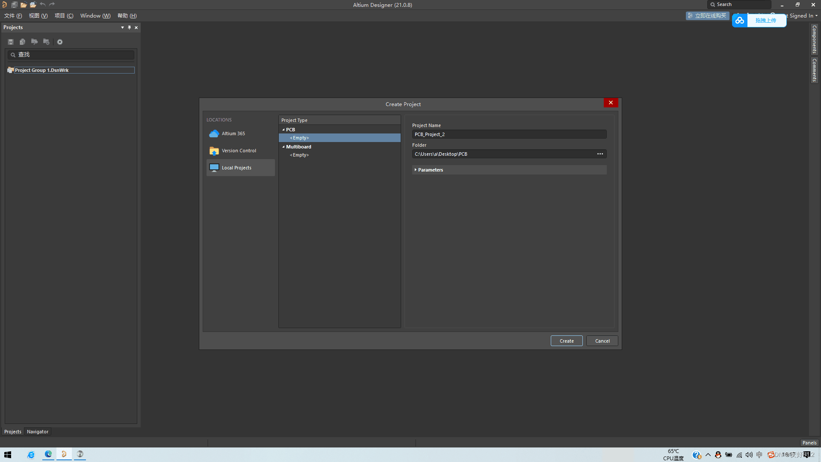Screen dimensions: 821x462
Task: Collapse the Multiboard project type node
Action: tap(283, 147)
